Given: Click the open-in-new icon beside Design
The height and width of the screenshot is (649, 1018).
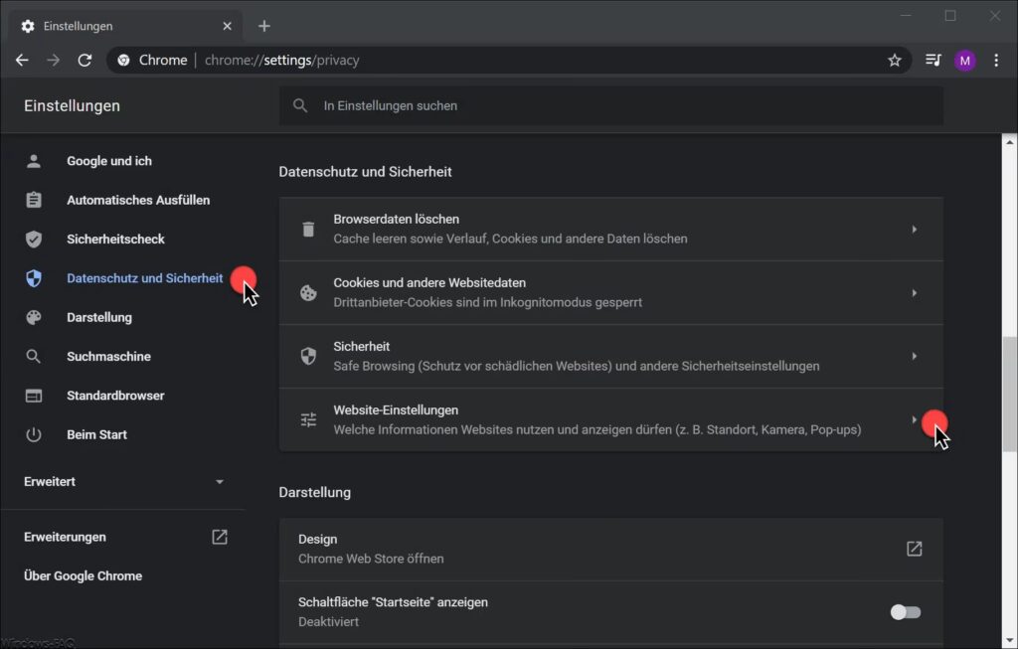Looking at the screenshot, I should pyautogui.click(x=913, y=549).
